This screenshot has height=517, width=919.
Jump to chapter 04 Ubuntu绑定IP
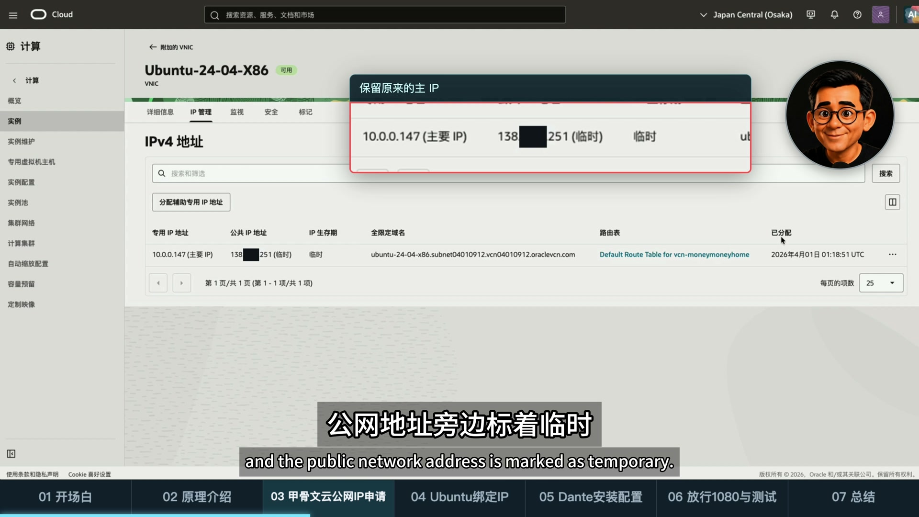point(459,497)
